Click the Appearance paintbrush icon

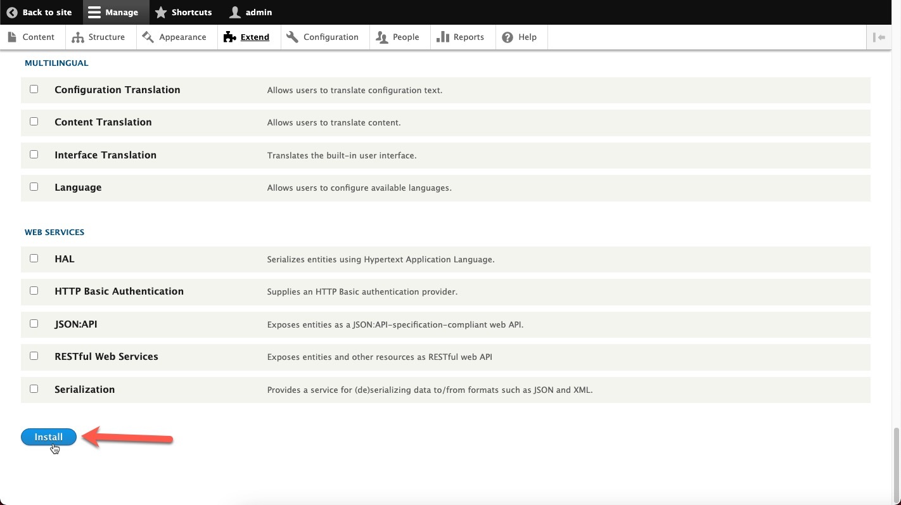147,37
